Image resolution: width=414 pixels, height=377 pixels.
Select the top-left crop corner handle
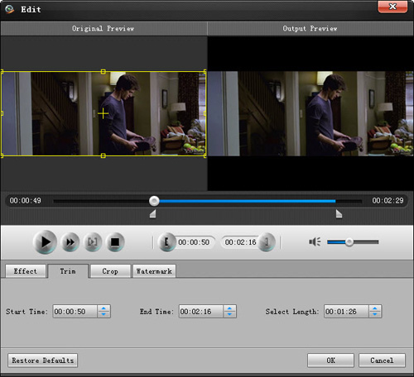pos(2,72)
